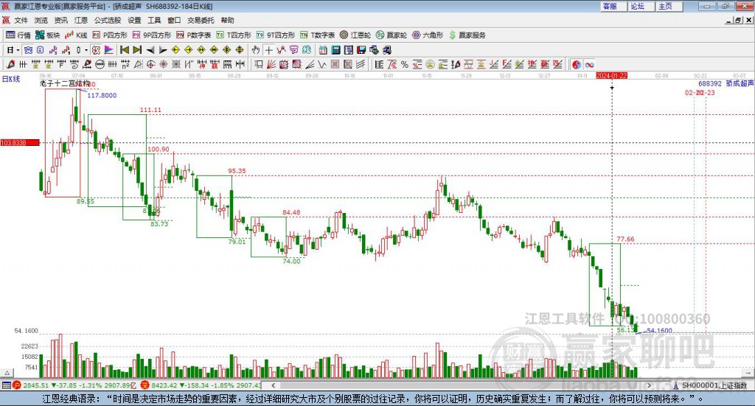Click the 论坛 button
The height and width of the screenshot is (406, 755).
(641, 6)
